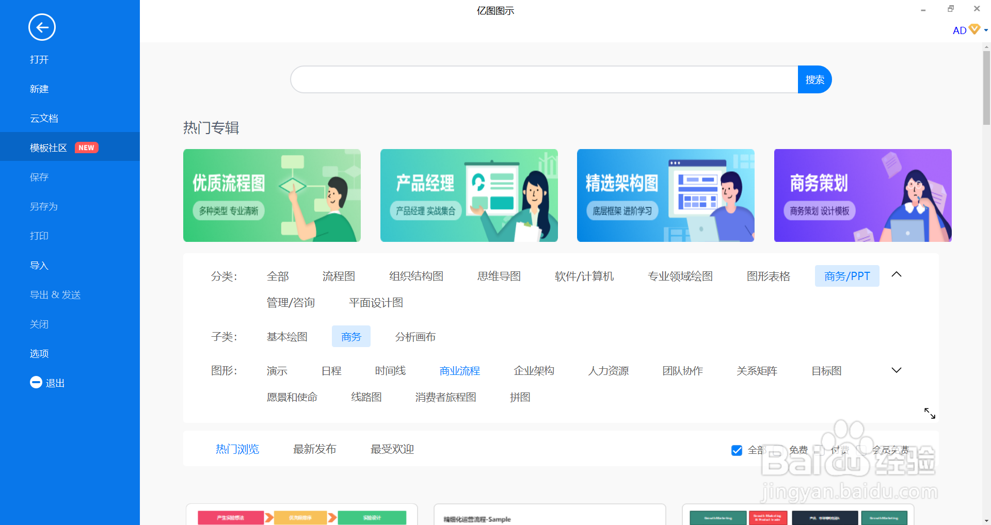Select the 全部 category
991x525 pixels.
pos(278,276)
